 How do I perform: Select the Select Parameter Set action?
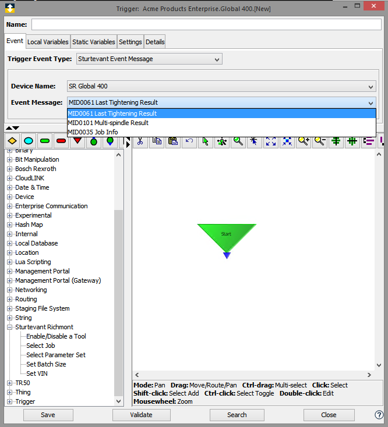tap(56, 355)
